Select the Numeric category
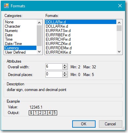Image resolution: width=128 pixels, height=133 pixels. tap(20, 31)
